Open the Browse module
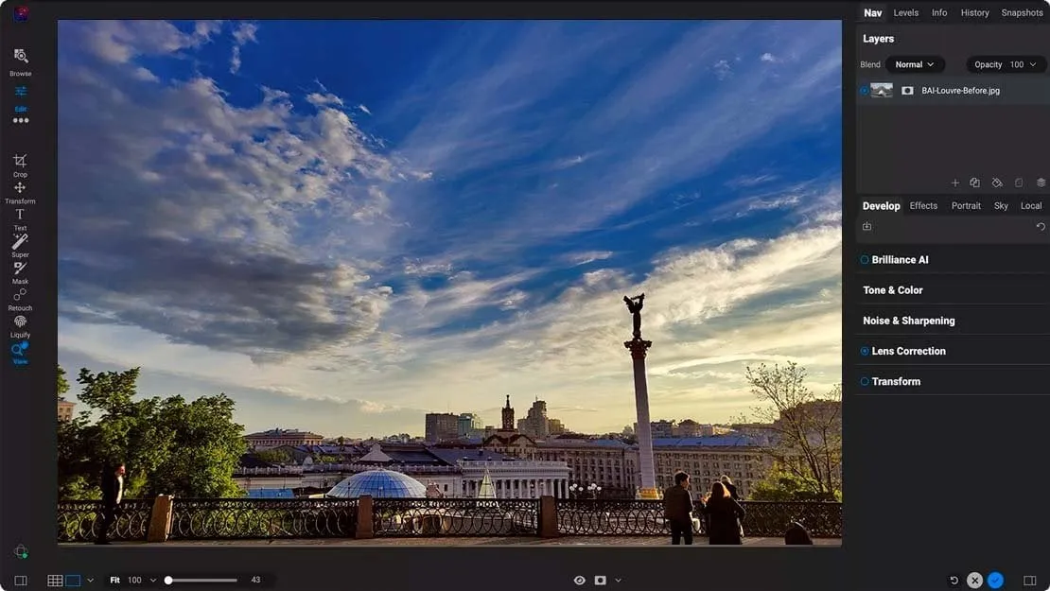This screenshot has height=591, width=1050. pos(20,57)
